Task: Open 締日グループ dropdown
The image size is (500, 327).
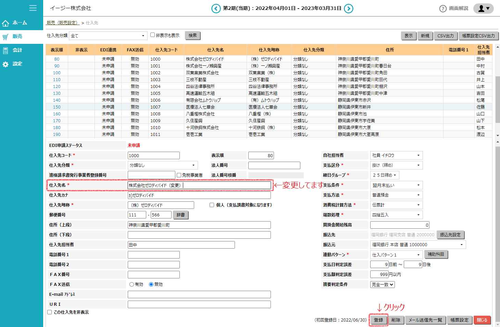Action: (385, 175)
